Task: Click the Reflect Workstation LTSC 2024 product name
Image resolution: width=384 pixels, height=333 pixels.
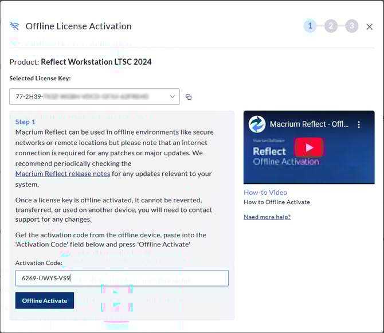Action: [x=96, y=62]
